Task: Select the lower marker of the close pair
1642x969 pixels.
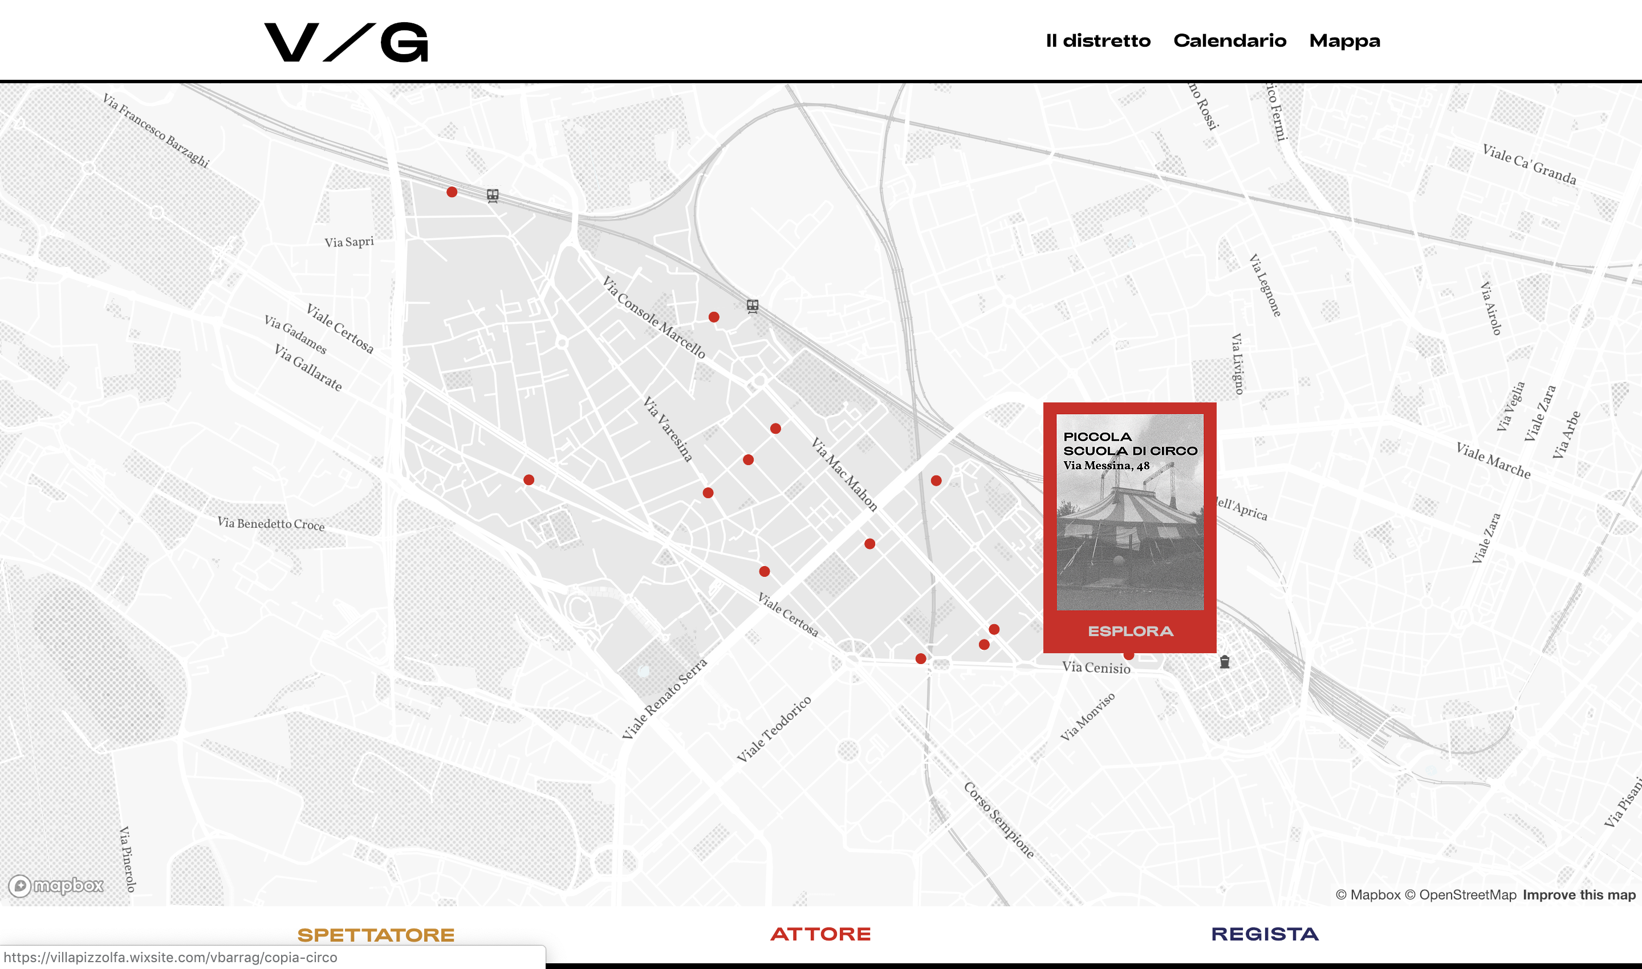Action: 984,645
